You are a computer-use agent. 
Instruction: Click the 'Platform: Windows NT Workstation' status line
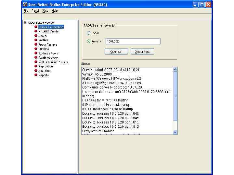point(111,78)
